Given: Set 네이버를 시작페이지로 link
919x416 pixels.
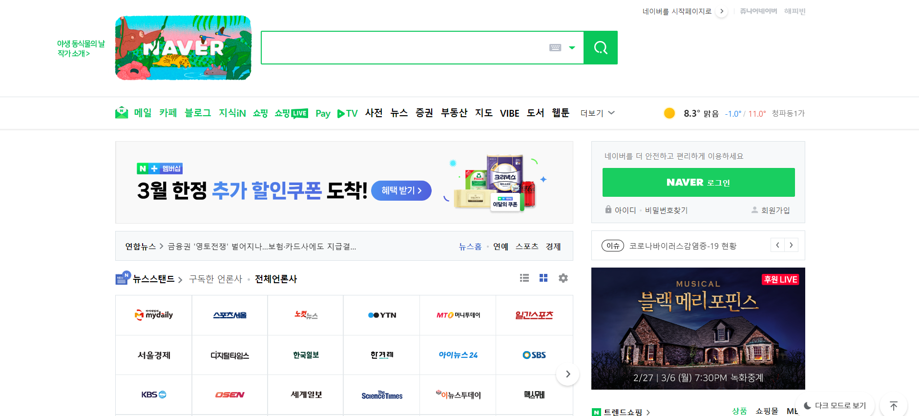Looking at the screenshot, I should coord(677,11).
